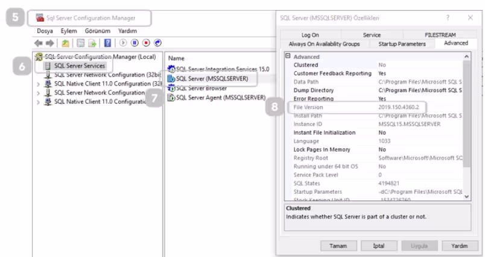Click the File Version value 2019.150.4360.2
The height and width of the screenshot is (257, 485).
(398, 107)
